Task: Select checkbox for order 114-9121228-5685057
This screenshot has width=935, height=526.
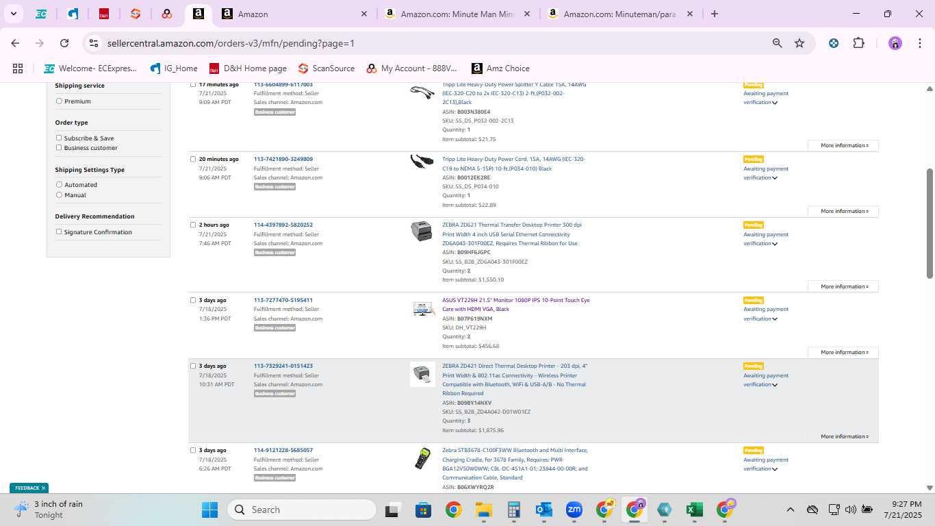Action: (x=193, y=450)
